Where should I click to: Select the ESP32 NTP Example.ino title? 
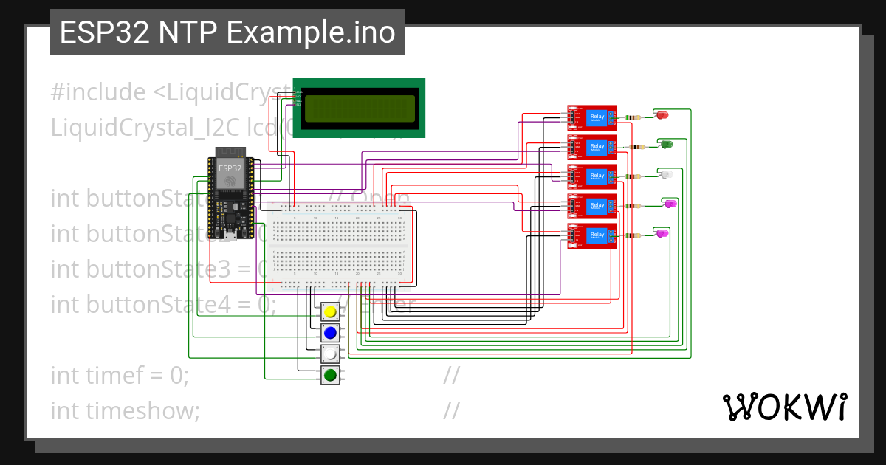pos(227,32)
